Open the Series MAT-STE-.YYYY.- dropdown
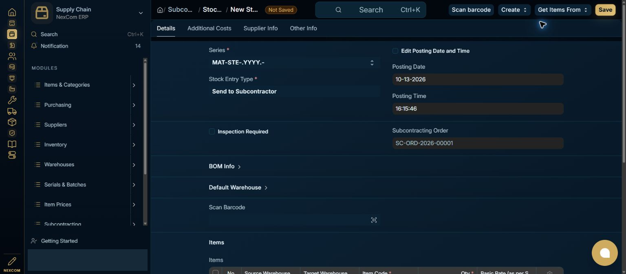 click(x=294, y=63)
